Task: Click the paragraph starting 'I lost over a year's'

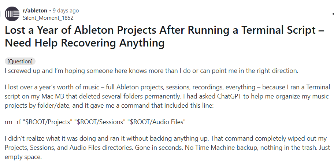Action: pos(167,96)
